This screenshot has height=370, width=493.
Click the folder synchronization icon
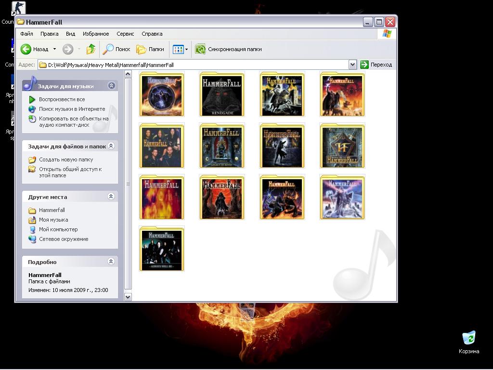[200, 49]
